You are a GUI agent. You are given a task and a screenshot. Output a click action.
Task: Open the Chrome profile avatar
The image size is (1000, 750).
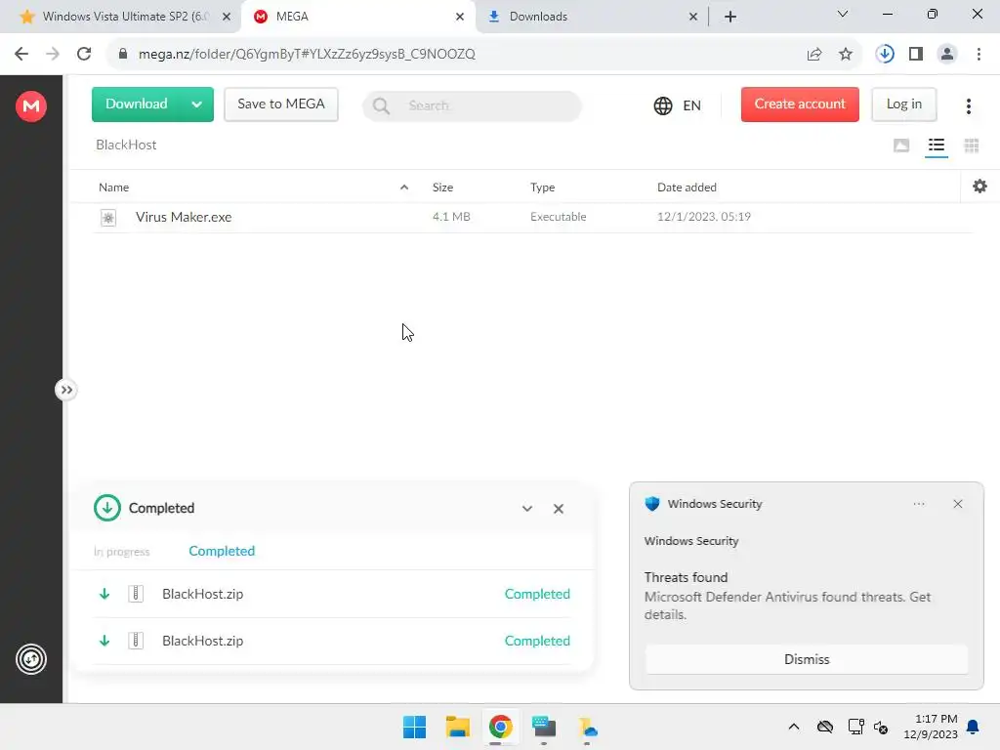coord(947,54)
